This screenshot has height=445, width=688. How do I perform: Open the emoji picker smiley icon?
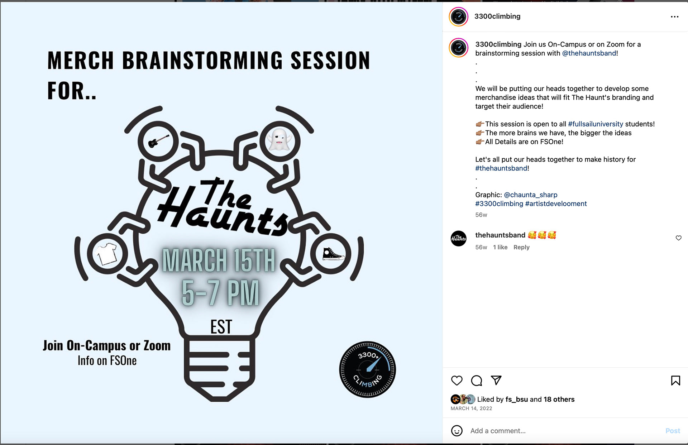coord(457,431)
